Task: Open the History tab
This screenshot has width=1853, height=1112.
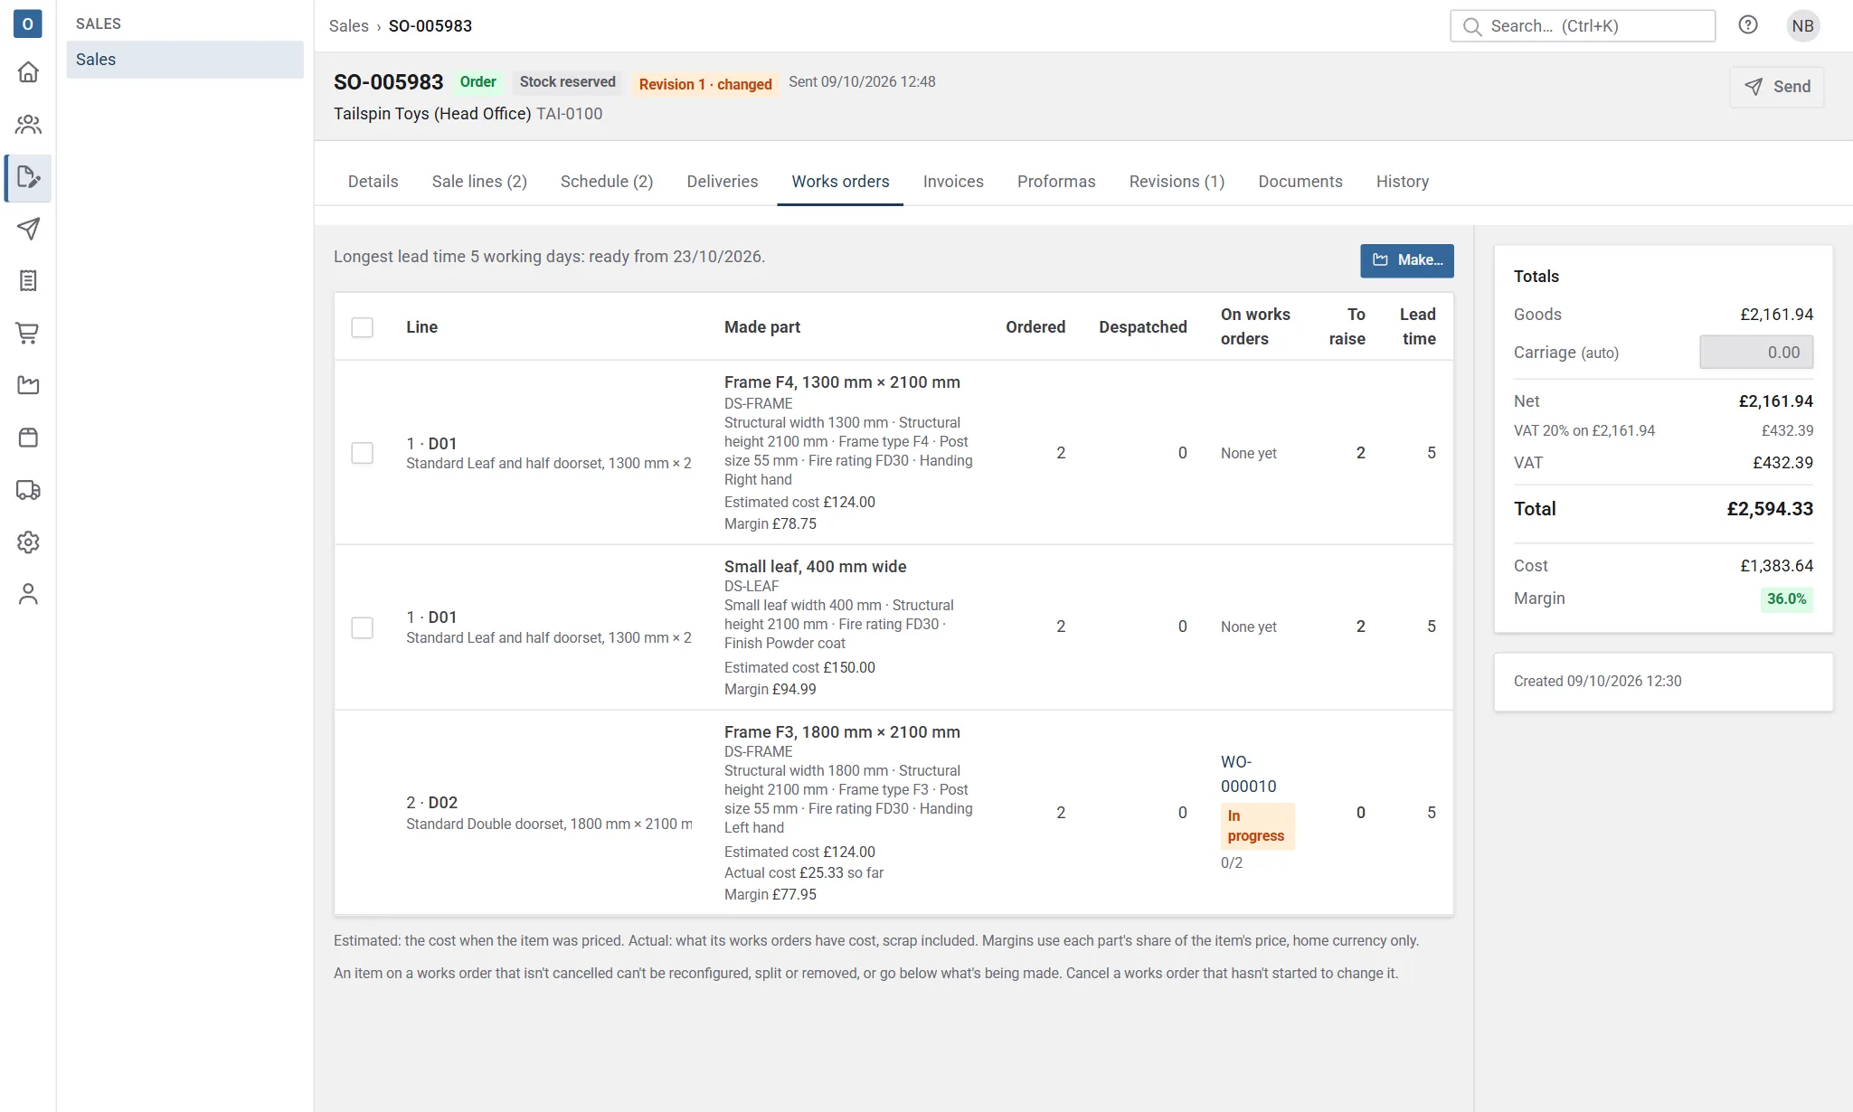Action: tap(1403, 182)
